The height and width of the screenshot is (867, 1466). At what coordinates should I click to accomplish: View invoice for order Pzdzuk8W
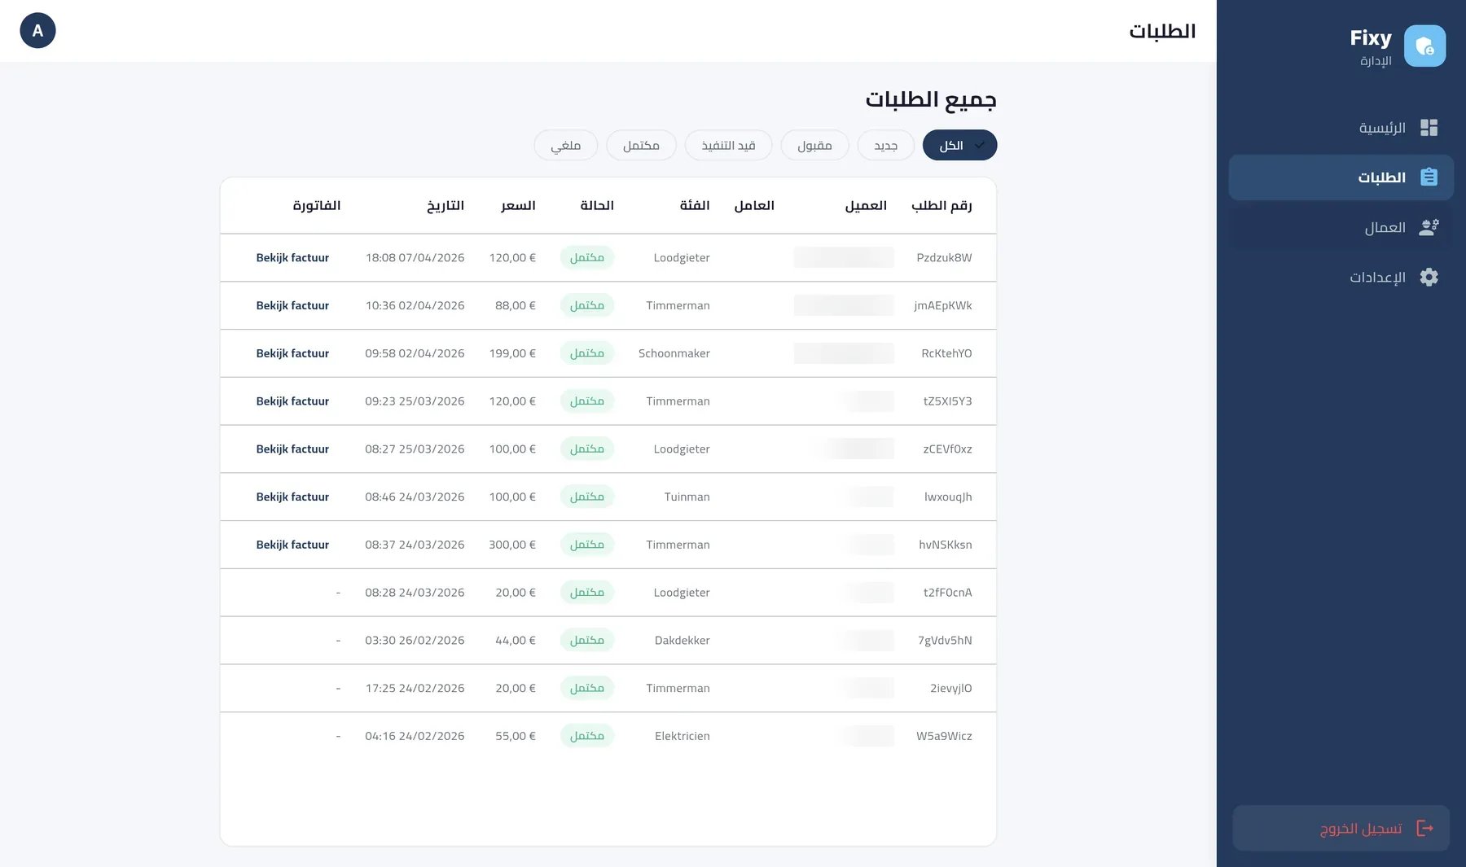pos(292,257)
